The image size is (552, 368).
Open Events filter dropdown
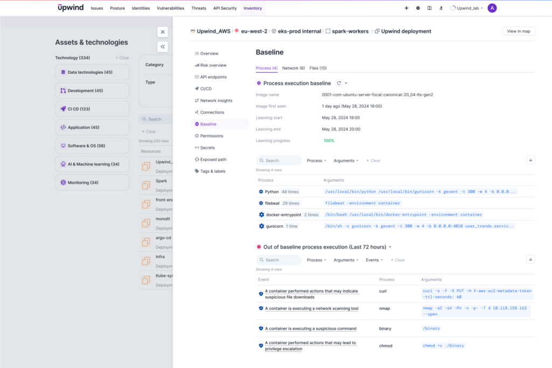374,260
